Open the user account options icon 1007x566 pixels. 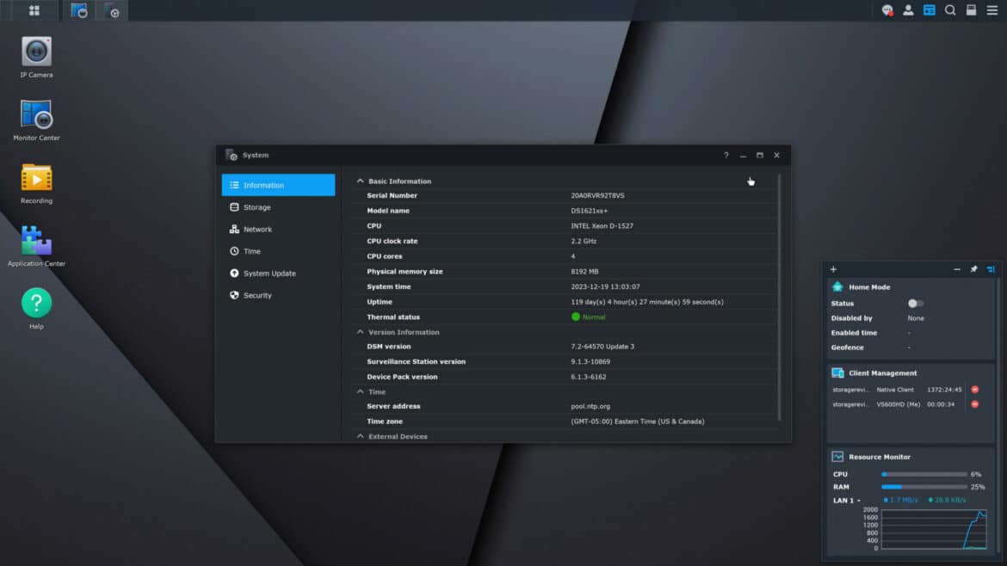pyautogui.click(x=908, y=10)
